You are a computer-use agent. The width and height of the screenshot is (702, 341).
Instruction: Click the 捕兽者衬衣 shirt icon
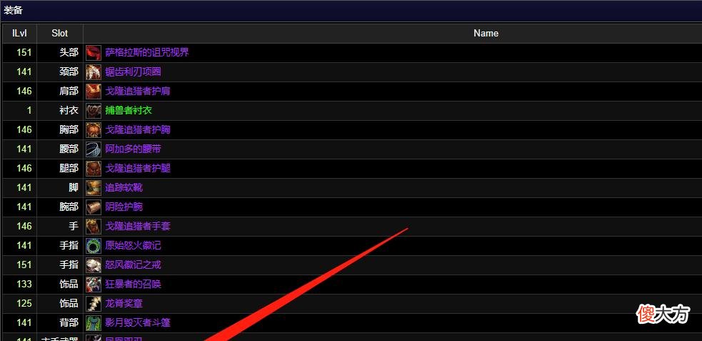tap(94, 110)
